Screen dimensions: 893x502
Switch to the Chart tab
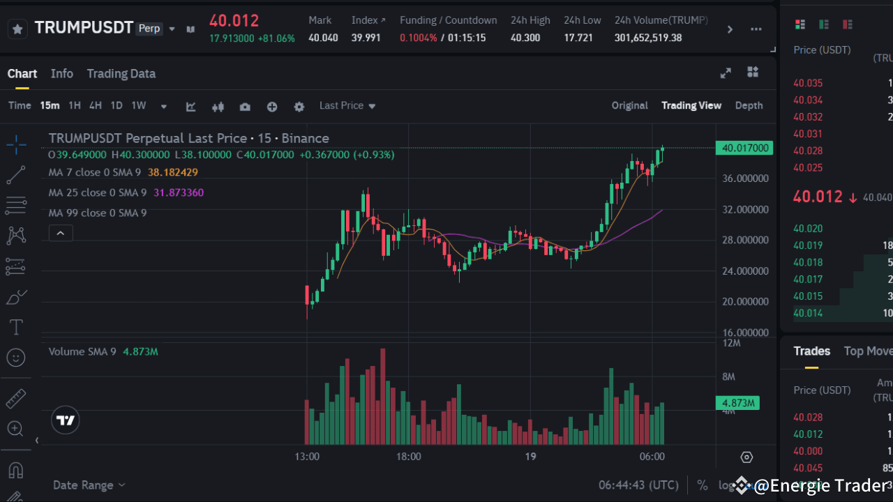click(22, 74)
